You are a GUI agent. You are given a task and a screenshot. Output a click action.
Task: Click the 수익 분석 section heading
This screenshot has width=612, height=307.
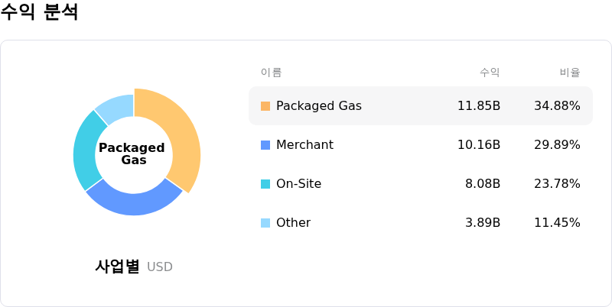pos(39,11)
